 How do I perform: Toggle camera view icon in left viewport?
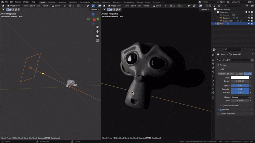point(97,36)
